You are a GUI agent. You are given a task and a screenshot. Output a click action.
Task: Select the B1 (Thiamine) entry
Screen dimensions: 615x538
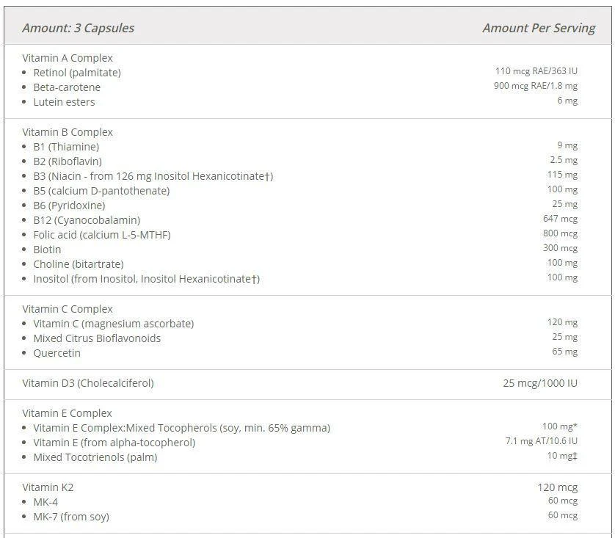click(66, 147)
